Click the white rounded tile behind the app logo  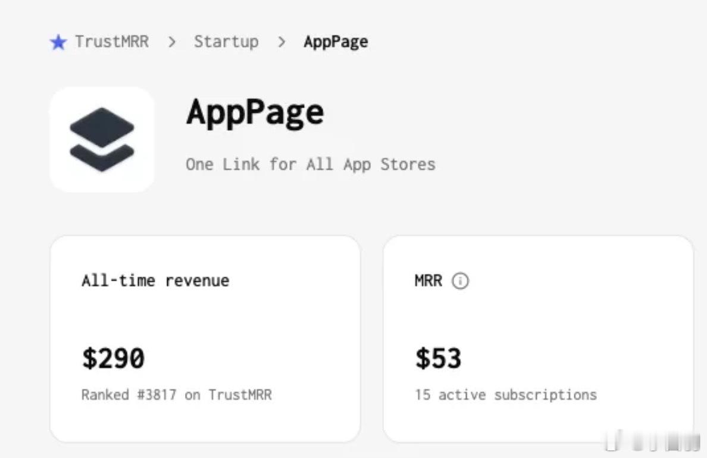[x=102, y=140]
